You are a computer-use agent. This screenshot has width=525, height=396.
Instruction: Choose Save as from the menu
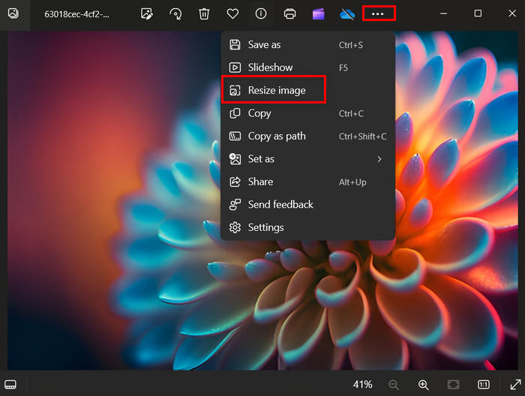point(264,45)
